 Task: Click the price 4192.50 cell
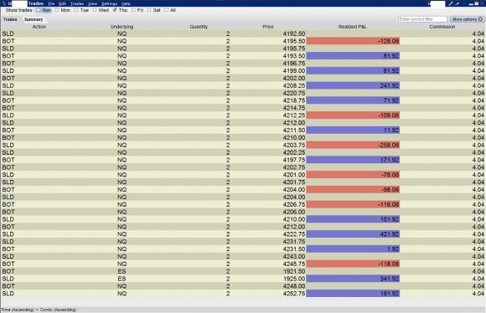294,33
